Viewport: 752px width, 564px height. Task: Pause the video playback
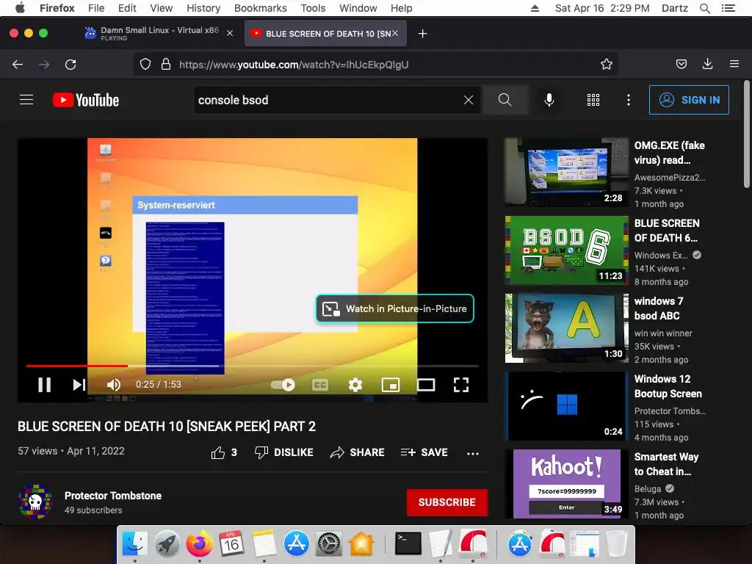pos(45,385)
